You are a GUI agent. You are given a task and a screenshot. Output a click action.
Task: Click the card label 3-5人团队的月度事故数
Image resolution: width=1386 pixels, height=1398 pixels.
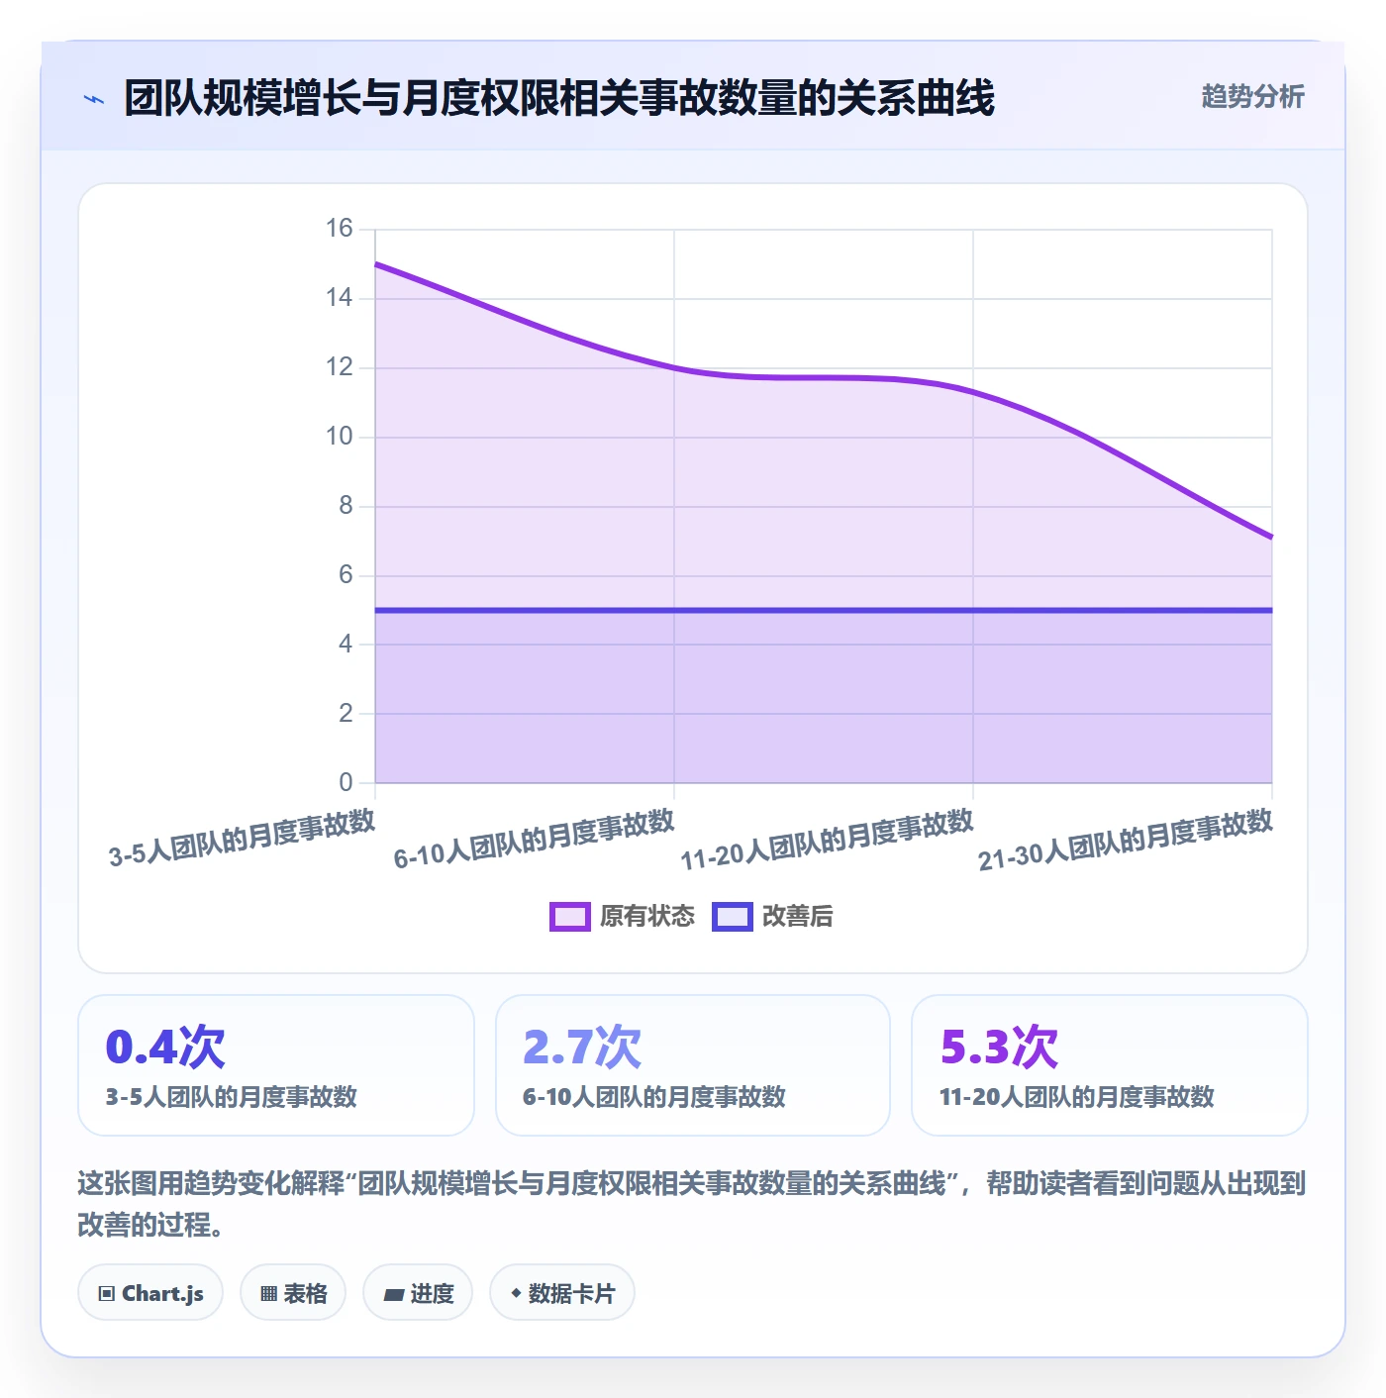232,1097
